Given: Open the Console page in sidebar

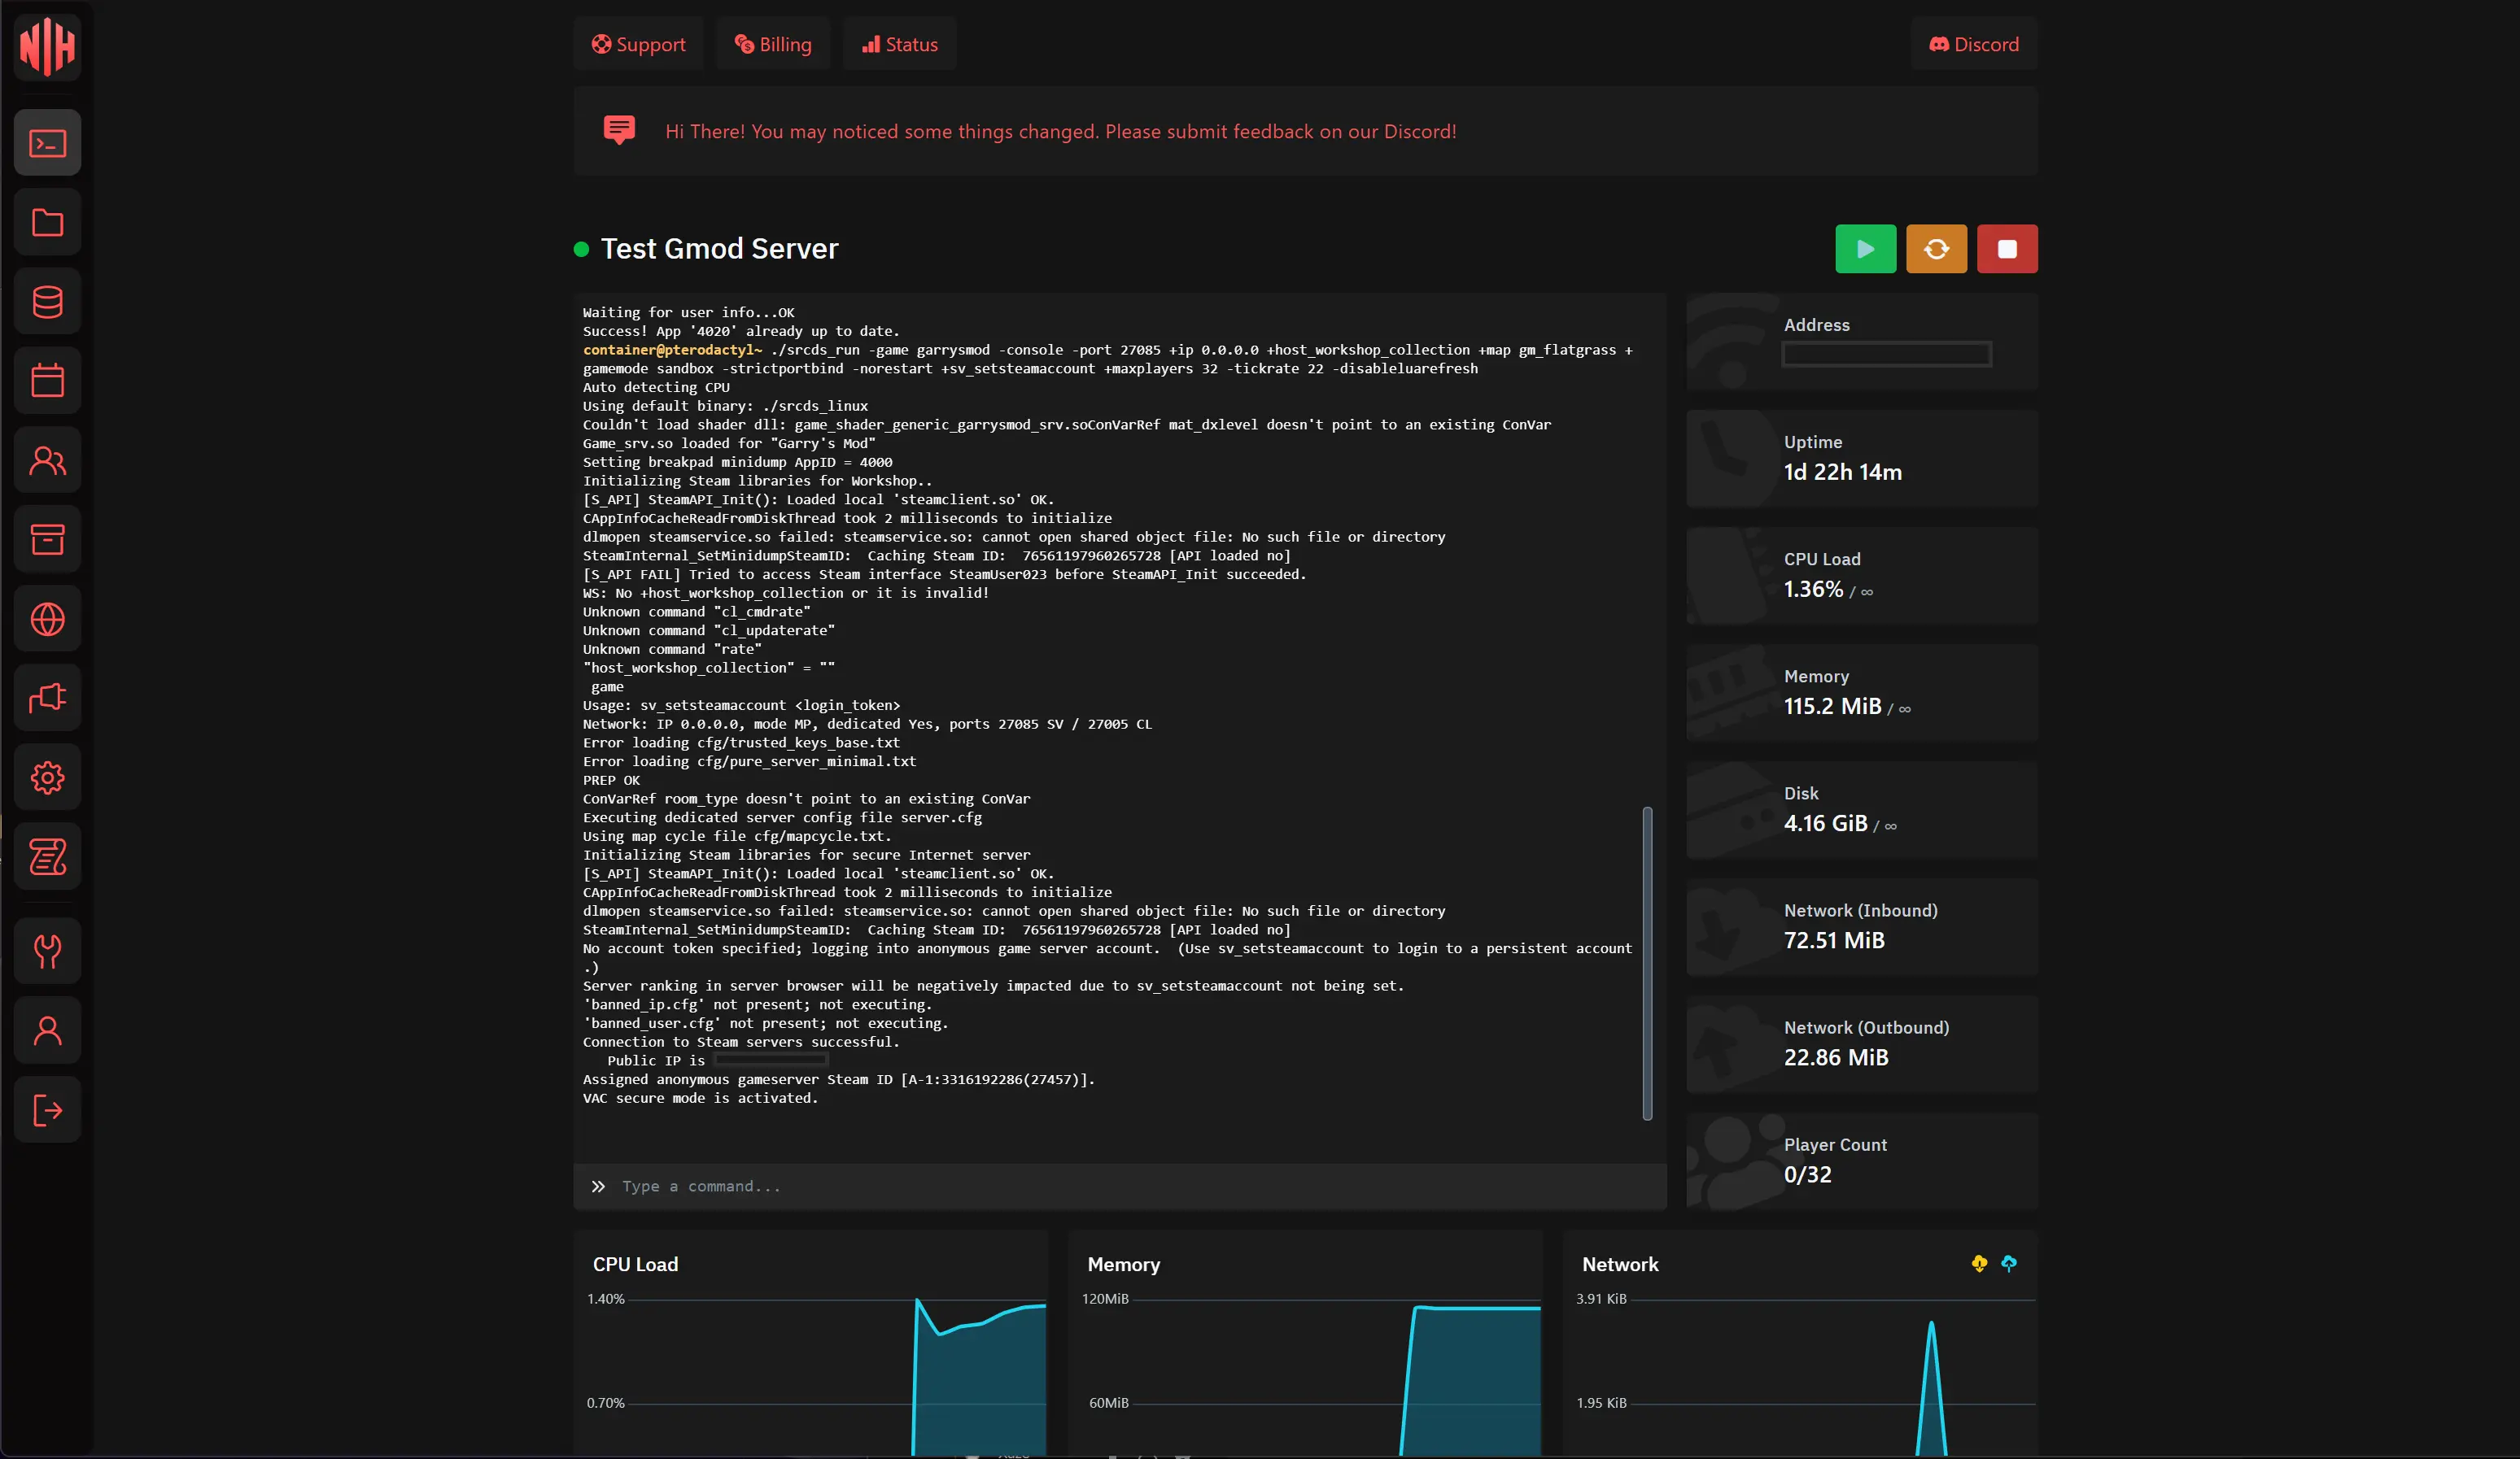Looking at the screenshot, I should (x=47, y=143).
